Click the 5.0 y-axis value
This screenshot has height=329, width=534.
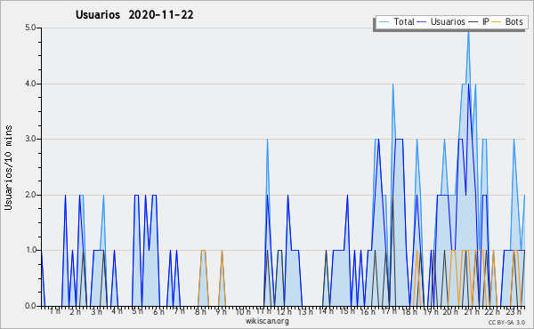pos(30,28)
